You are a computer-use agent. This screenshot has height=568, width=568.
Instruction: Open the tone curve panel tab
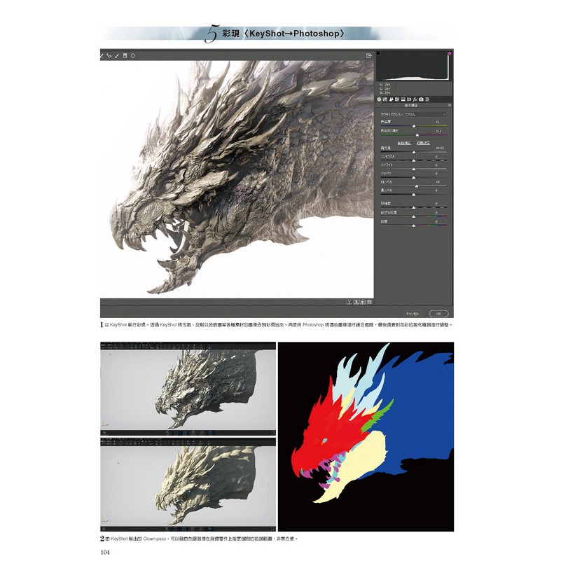click(386, 99)
